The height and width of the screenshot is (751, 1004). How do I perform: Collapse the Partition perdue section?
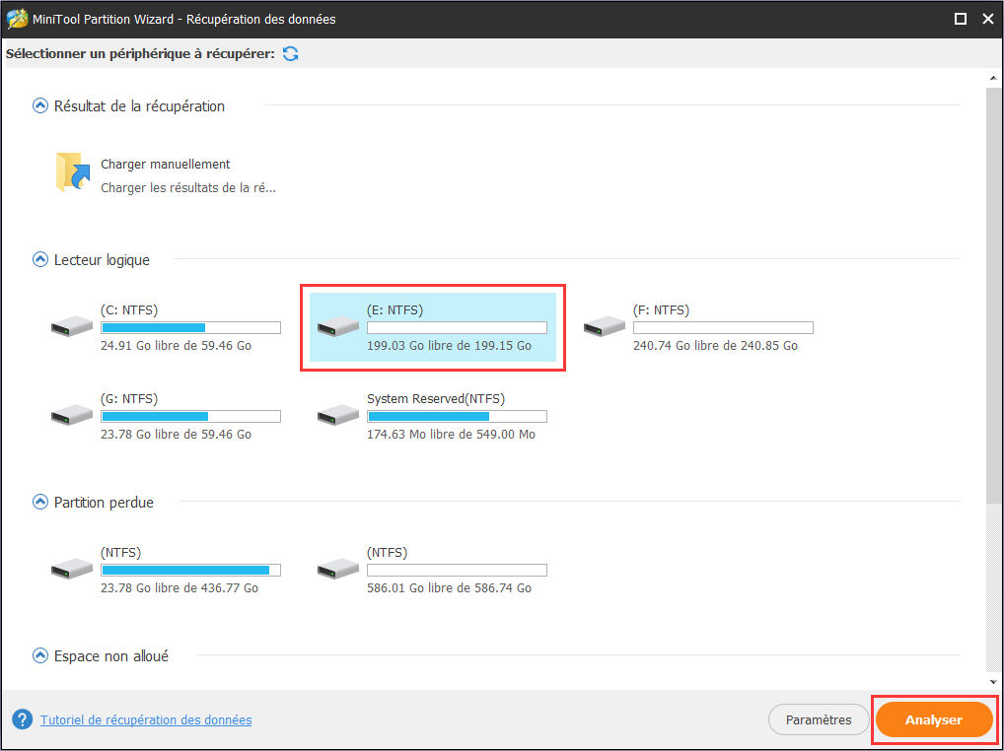(x=40, y=503)
